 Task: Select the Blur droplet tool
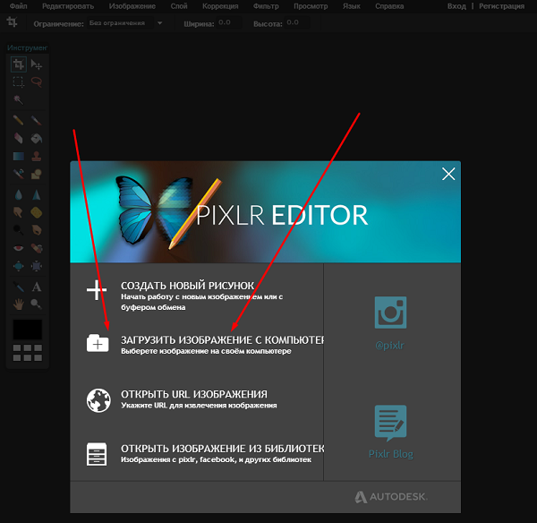[x=19, y=194]
